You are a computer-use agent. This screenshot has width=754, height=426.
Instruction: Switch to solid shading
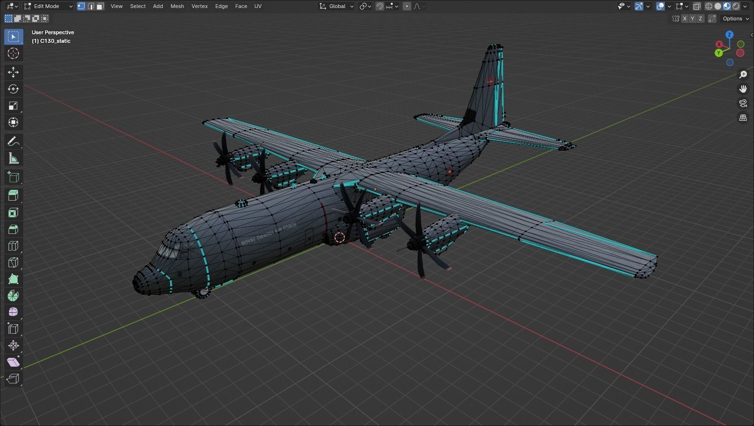tap(718, 6)
